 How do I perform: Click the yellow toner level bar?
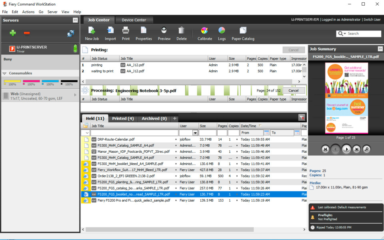pyautogui.click(x=12, y=81)
